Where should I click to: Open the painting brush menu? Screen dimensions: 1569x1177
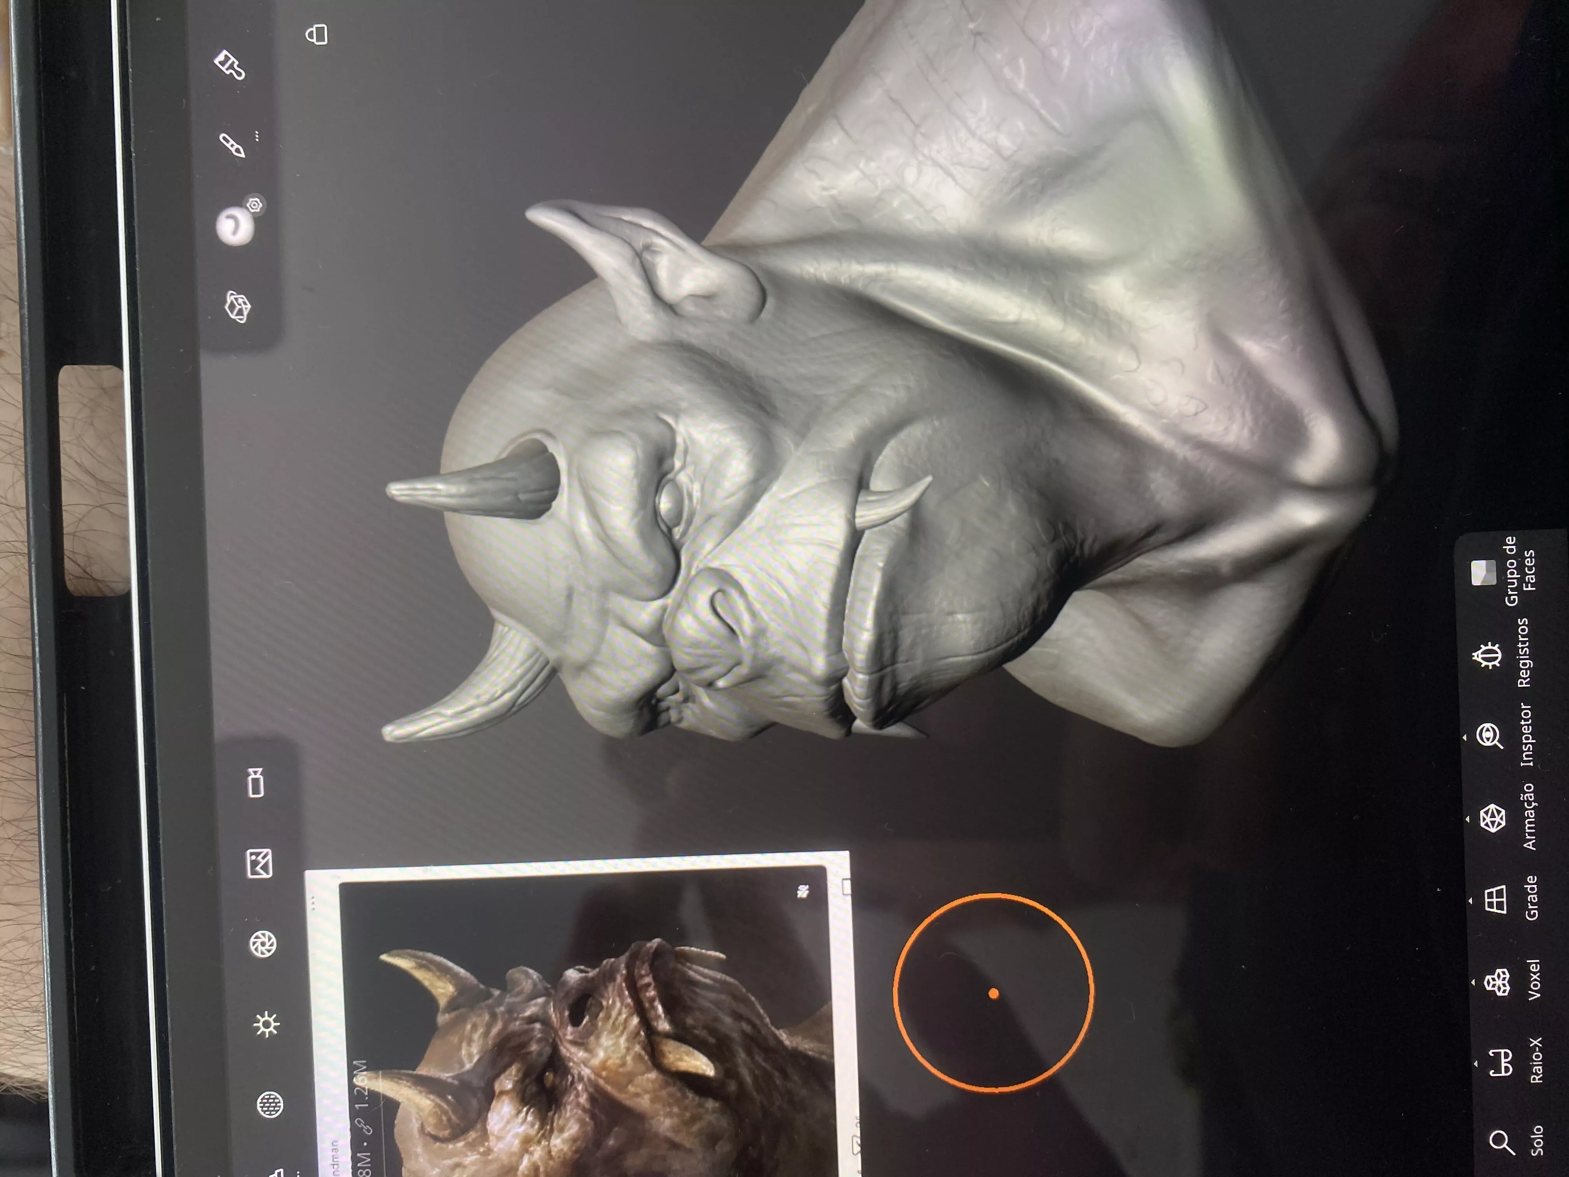pos(230,65)
